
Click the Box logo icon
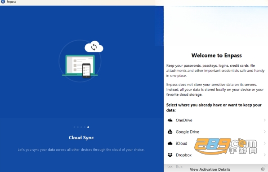click(170, 166)
